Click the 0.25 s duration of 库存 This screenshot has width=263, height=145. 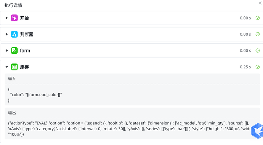tap(245, 67)
